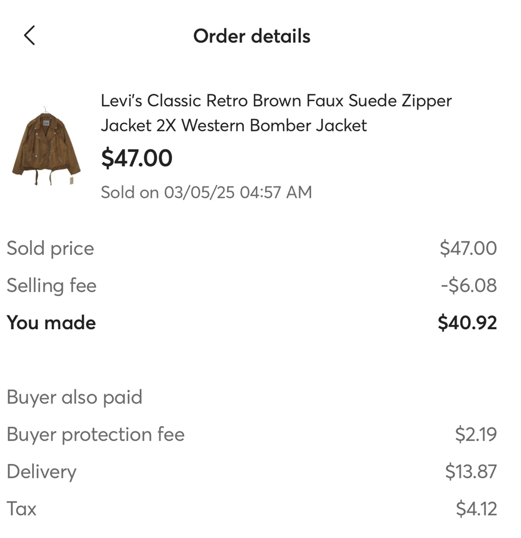Tap the Order details screen title
The width and height of the screenshot is (521, 538).
point(252,36)
